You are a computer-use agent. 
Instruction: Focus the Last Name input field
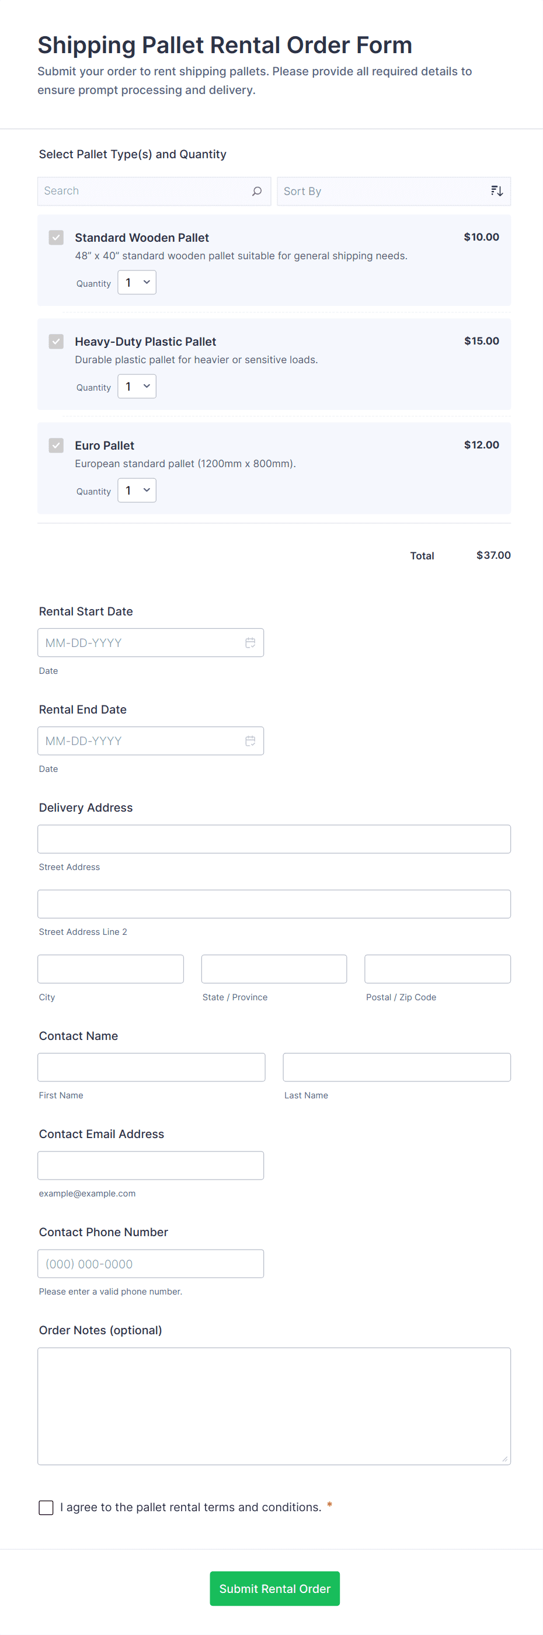coord(396,1067)
